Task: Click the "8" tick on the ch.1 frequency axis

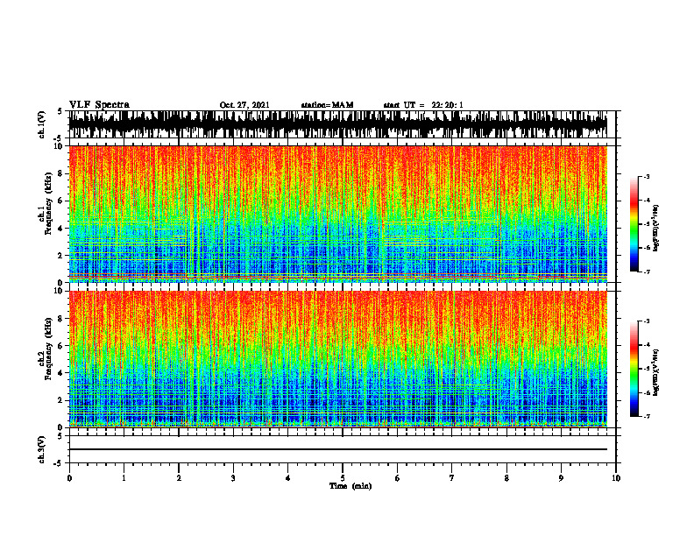Action: tap(60, 173)
